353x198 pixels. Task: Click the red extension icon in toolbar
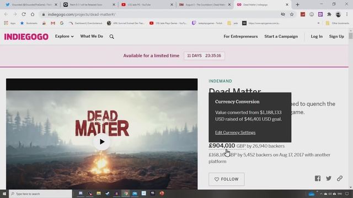pos(303,14)
